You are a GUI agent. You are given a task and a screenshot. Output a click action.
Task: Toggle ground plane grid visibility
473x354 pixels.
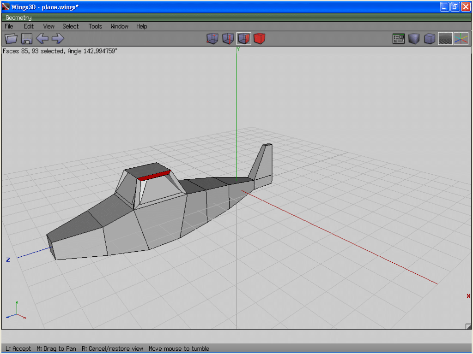click(445, 39)
